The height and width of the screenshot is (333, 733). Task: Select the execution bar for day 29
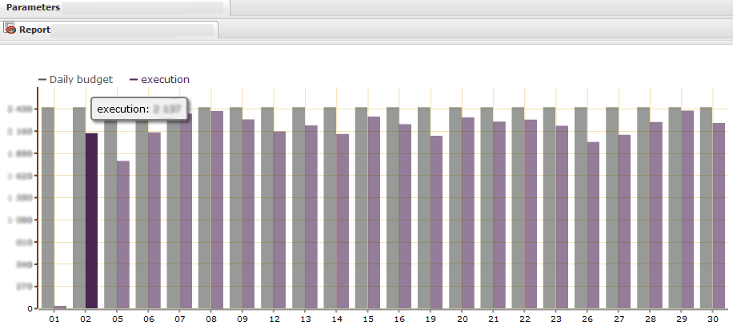(x=687, y=209)
